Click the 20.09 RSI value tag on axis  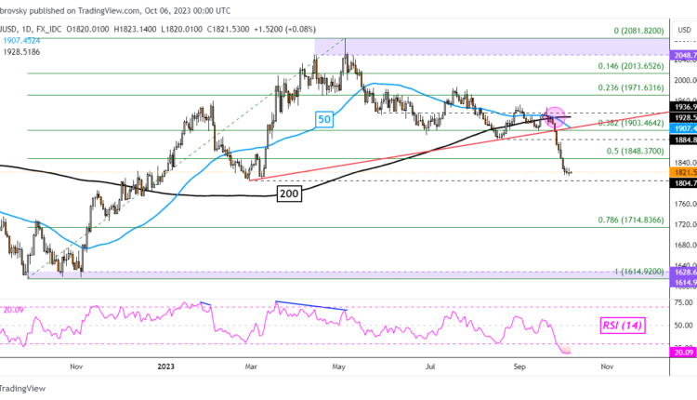coord(682,353)
